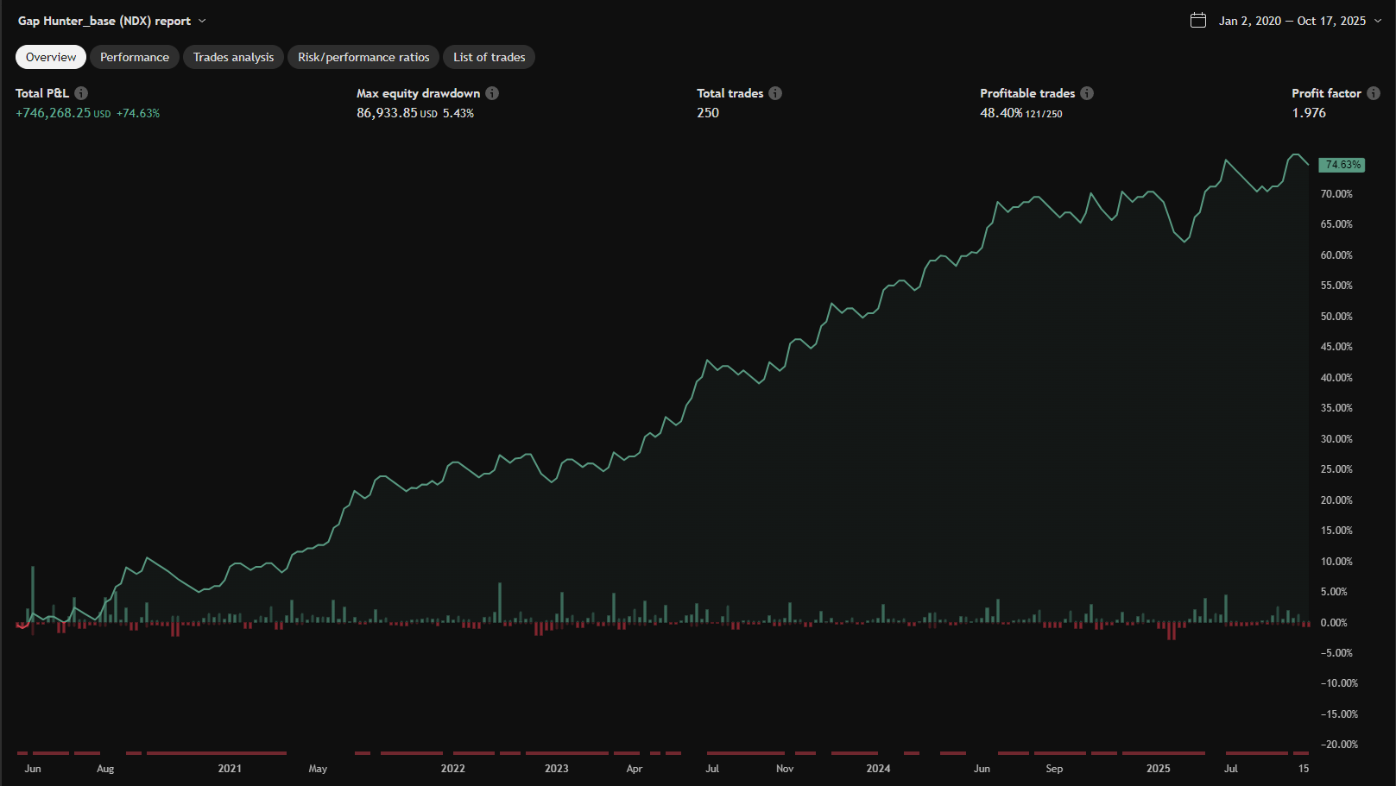Screen dimensions: 1396x786
Task: Show the Risk/performance ratios tab
Action: 363,57
